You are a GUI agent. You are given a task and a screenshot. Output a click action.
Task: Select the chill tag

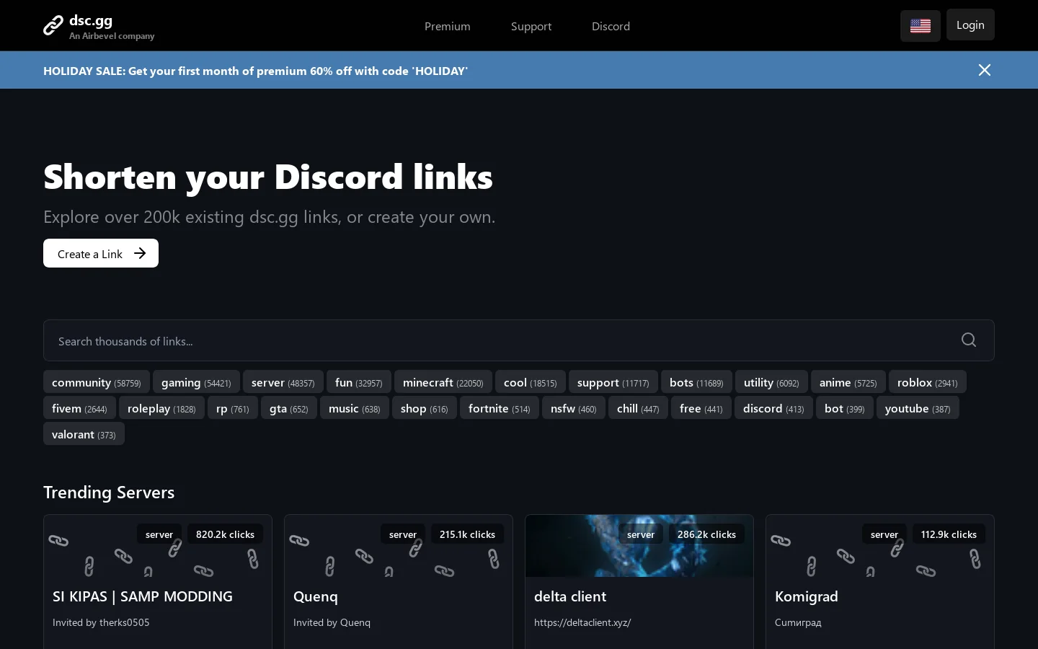(638, 408)
